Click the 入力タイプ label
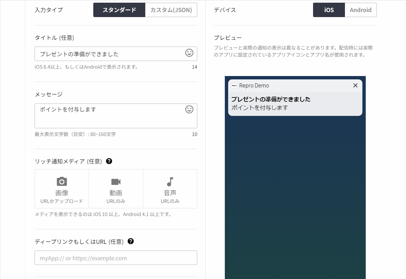 (x=49, y=10)
